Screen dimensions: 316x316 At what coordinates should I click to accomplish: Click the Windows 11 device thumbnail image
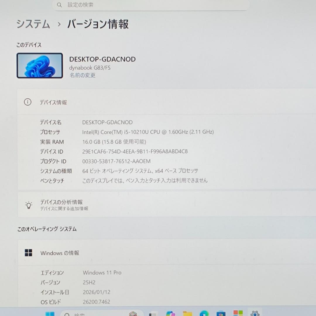tap(39, 65)
